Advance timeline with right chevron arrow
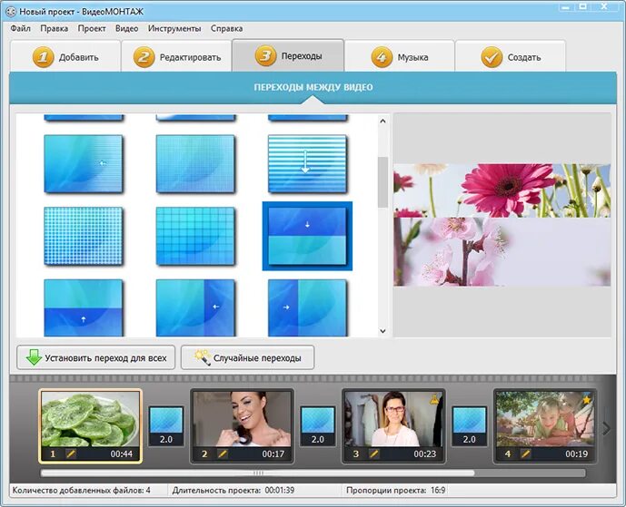The height and width of the screenshot is (507, 626). click(x=606, y=428)
